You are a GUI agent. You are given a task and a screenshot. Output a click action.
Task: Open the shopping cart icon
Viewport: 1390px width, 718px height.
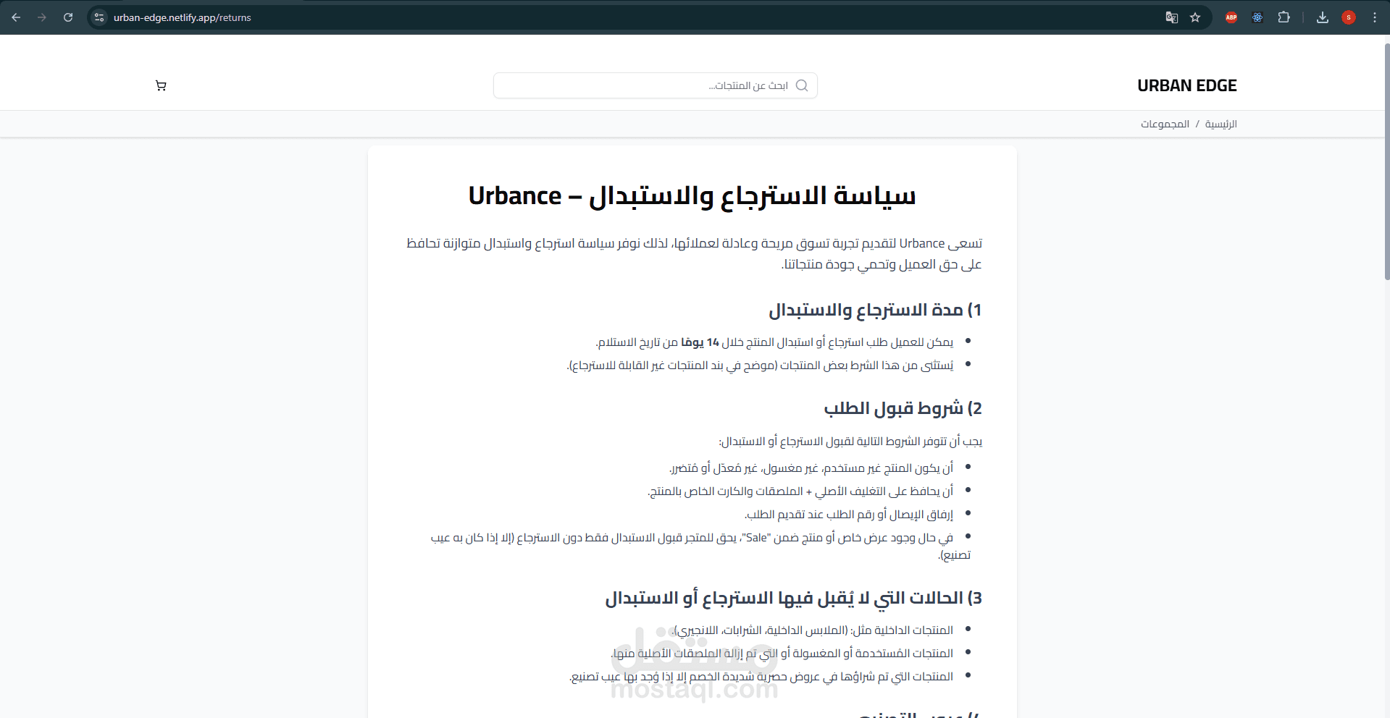click(161, 85)
